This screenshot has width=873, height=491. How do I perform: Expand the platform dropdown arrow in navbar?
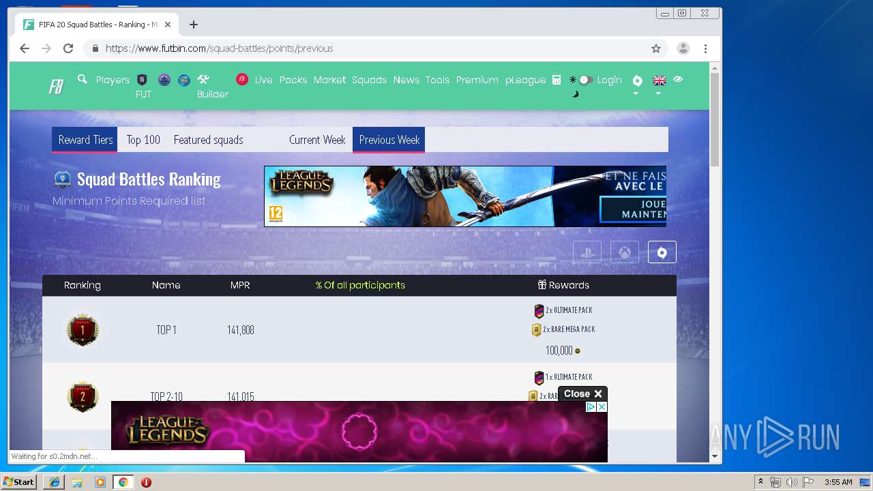(636, 94)
